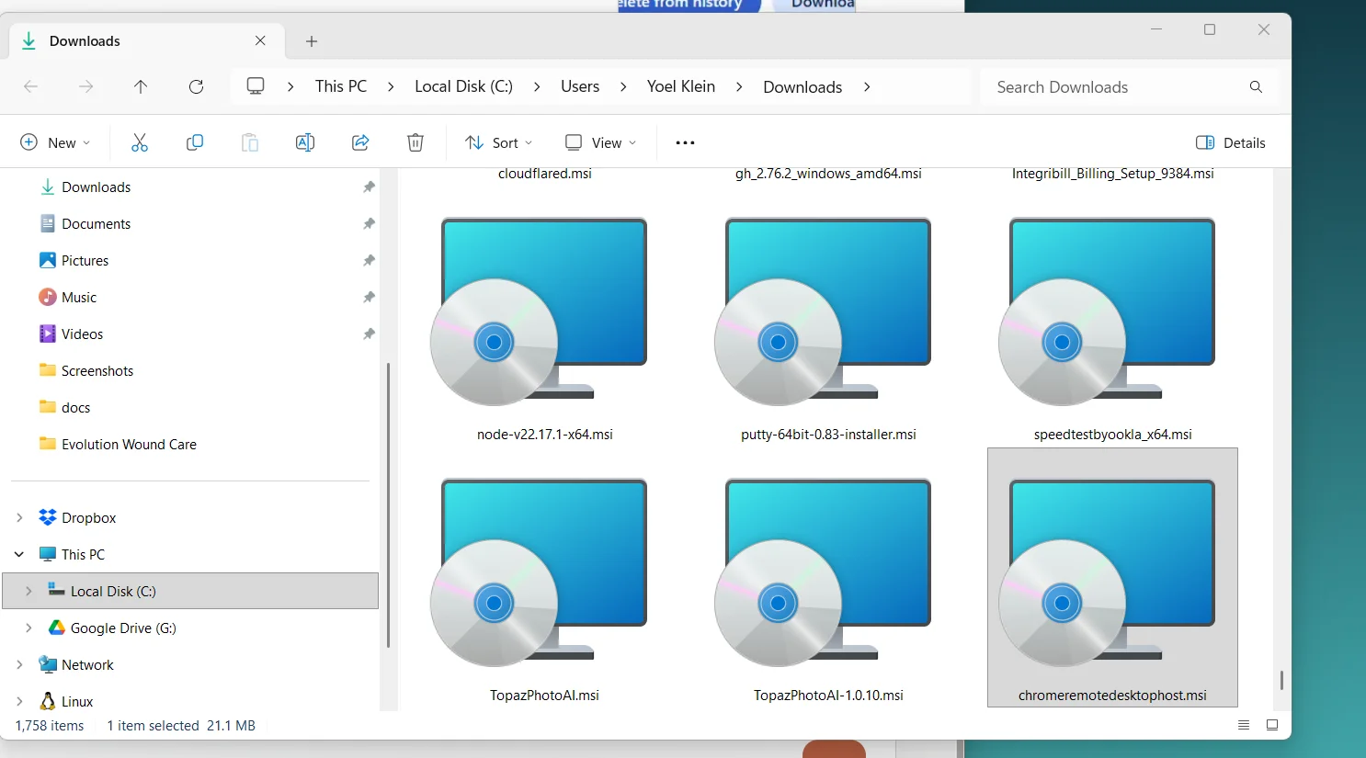Select node-v22.17.1-x64.msi installer icon

pos(539,311)
